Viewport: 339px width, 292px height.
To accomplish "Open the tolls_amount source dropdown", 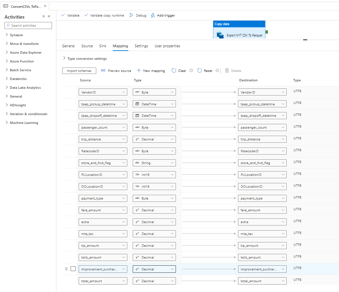I will (x=103, y=258).
